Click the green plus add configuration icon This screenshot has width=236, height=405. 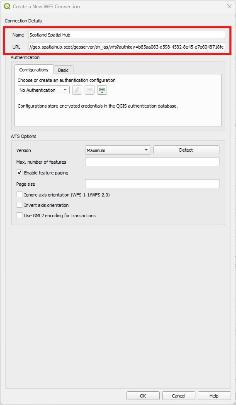tap(102, 90)
